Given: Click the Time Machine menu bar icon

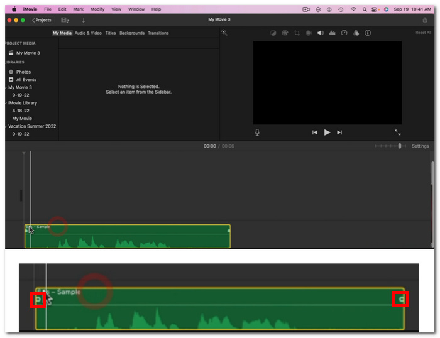Looking at the screenshot, I should point(341,9).
